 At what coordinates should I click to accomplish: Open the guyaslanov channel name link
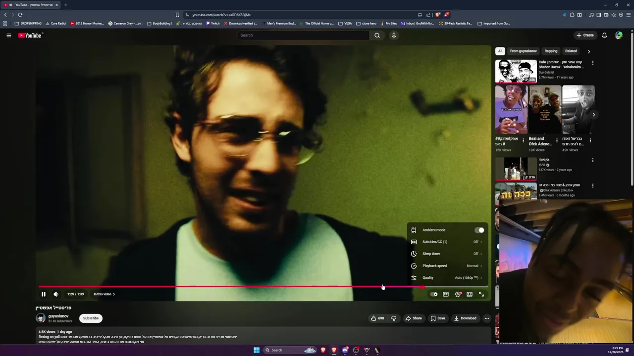58,316
